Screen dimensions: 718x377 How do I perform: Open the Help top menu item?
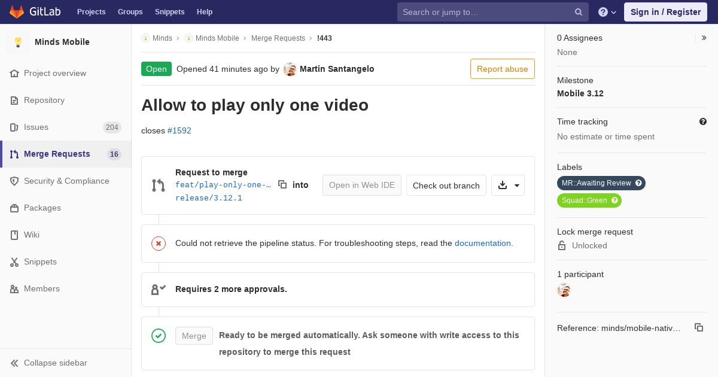pyautogui.click(x=205, y=12)
